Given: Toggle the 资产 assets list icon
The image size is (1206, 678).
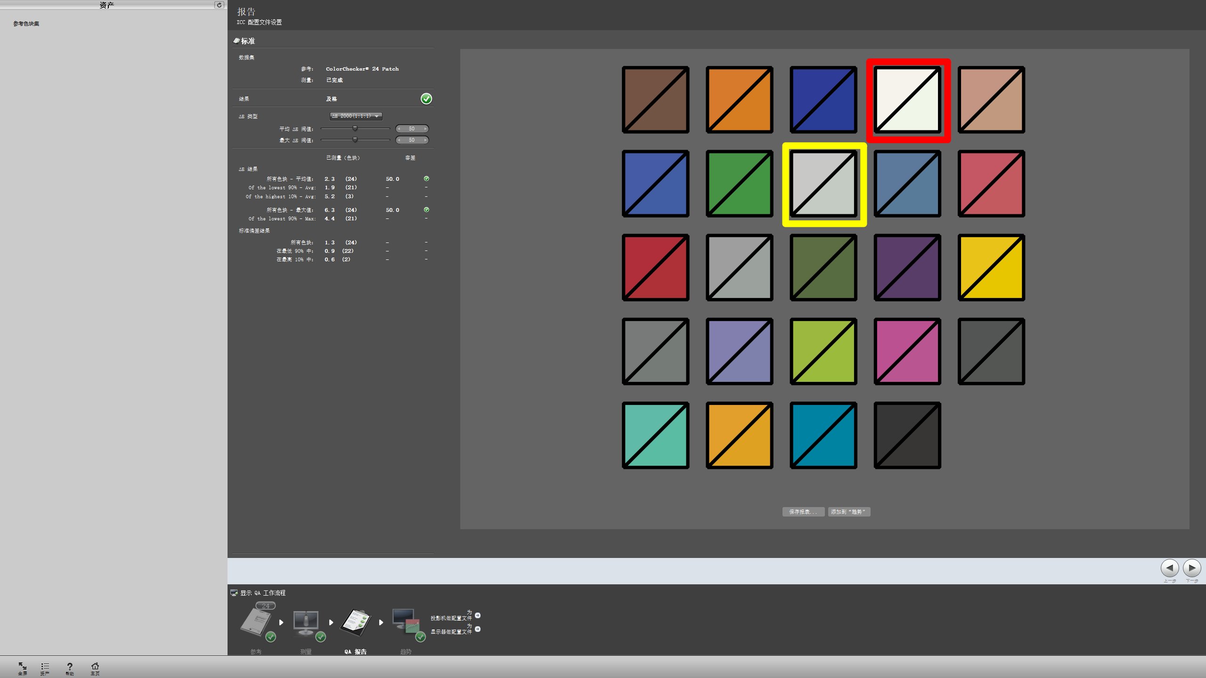Looking at the screenshot, I should coord(45,667).
